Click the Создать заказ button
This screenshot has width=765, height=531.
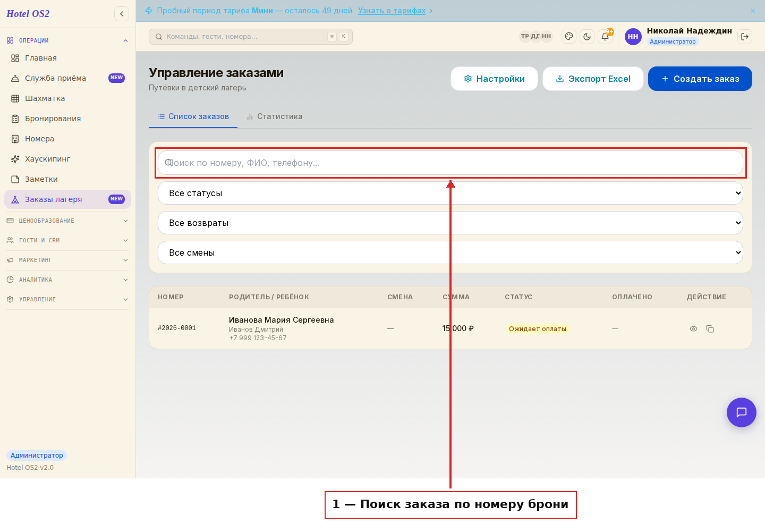[x=700, y=79]
